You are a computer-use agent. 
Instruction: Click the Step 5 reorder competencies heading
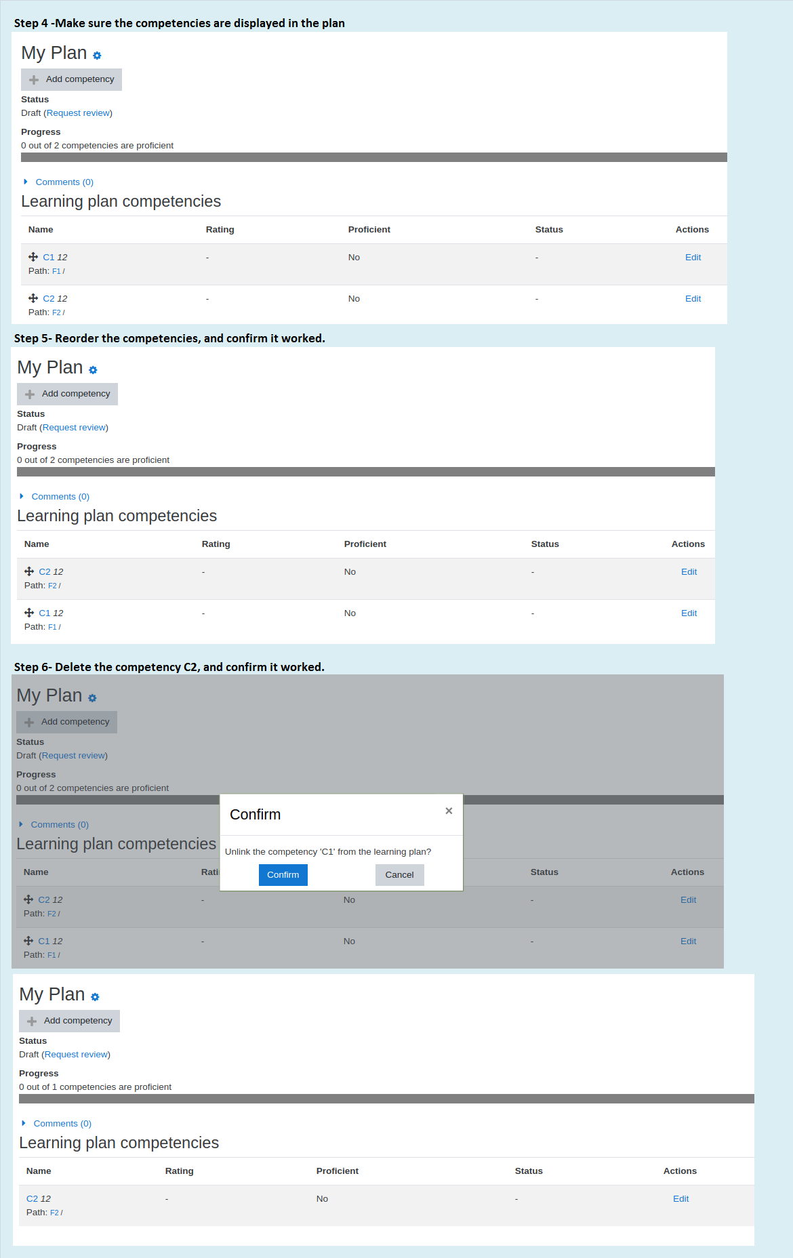pos(169,338)
